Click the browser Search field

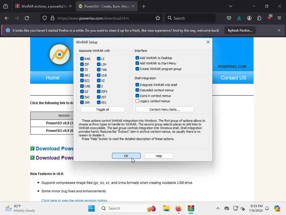tap(190, 18)
